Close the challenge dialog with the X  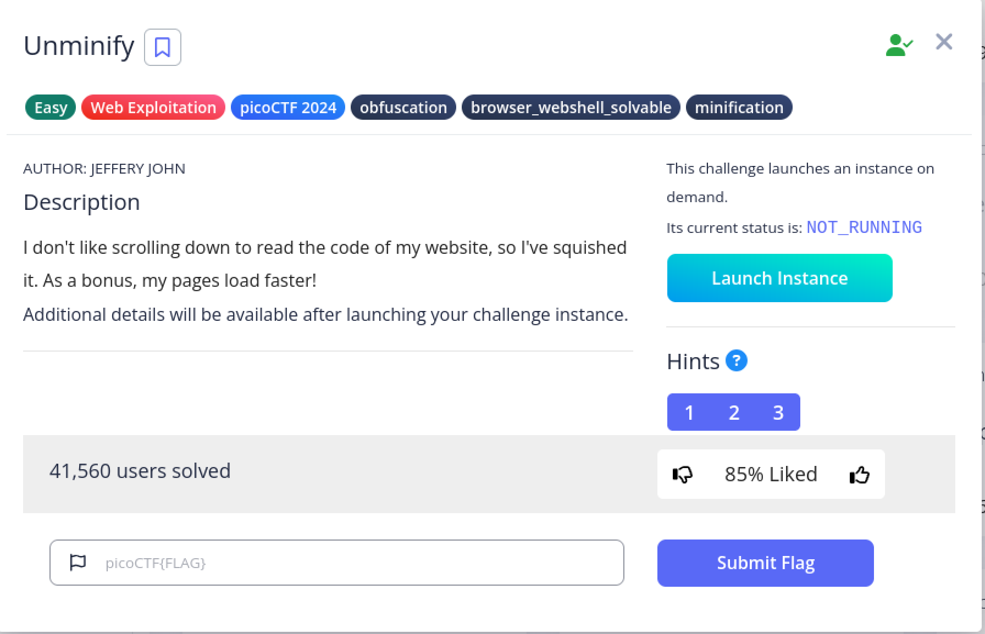[944, 42]
